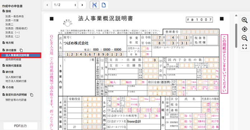Open 預貯金等の内訳書
Viewport: 250px width, 130px height.
pyautogui.click(x=16, y=100)
